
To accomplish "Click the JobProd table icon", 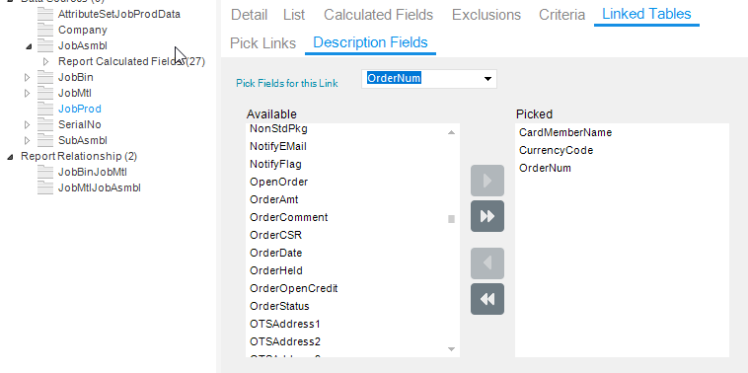I will tap(45, 109).
